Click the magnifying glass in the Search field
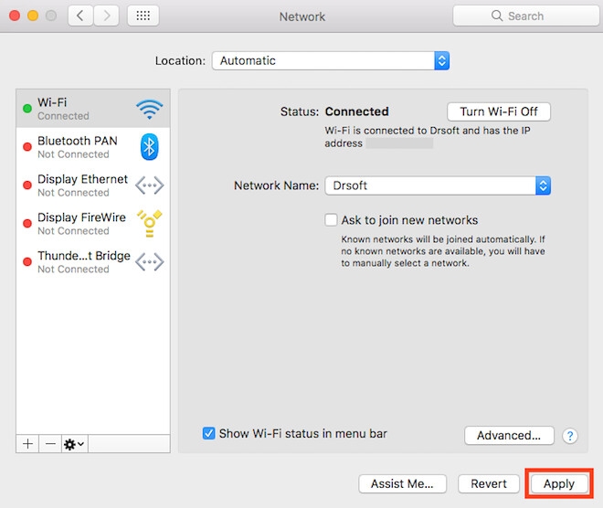The height and width of the screenshot is (508, 603). [x=497, y=16]
